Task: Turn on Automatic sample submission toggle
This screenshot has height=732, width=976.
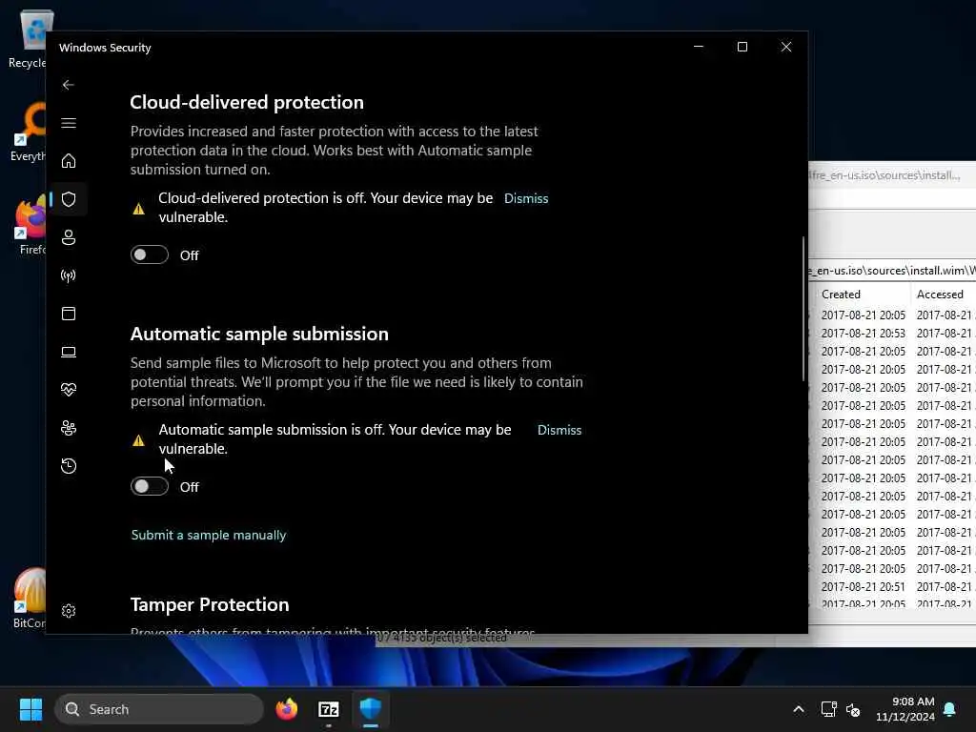Action: coord(150,486)
